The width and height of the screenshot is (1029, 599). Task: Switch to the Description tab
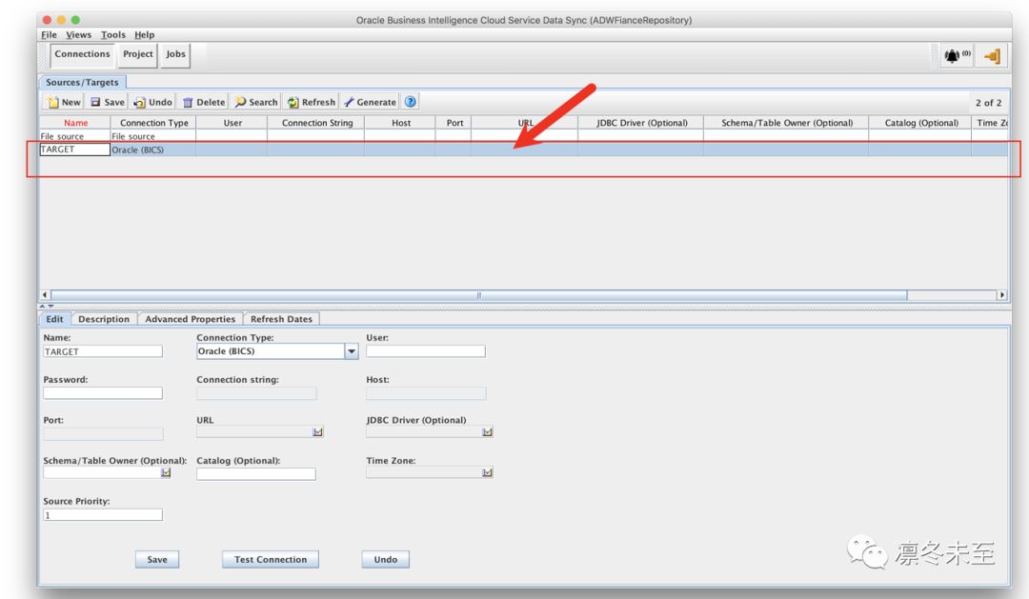(104, 319)
